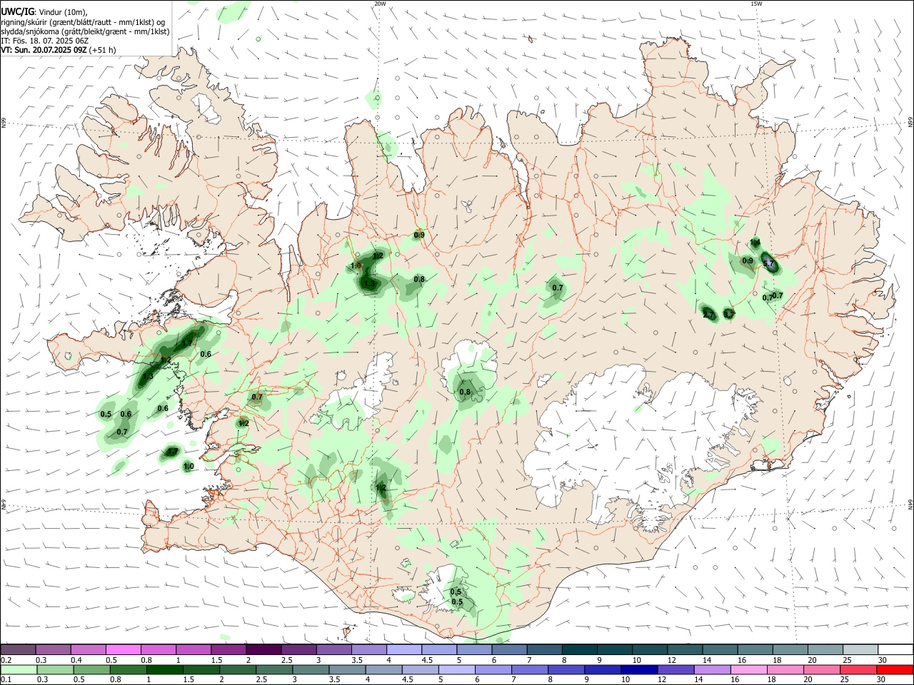Select the grayish purple 0.2 swatch, top row
Image resolution: width=914 pixels, height=685 pixels.
tap(19, 650)
